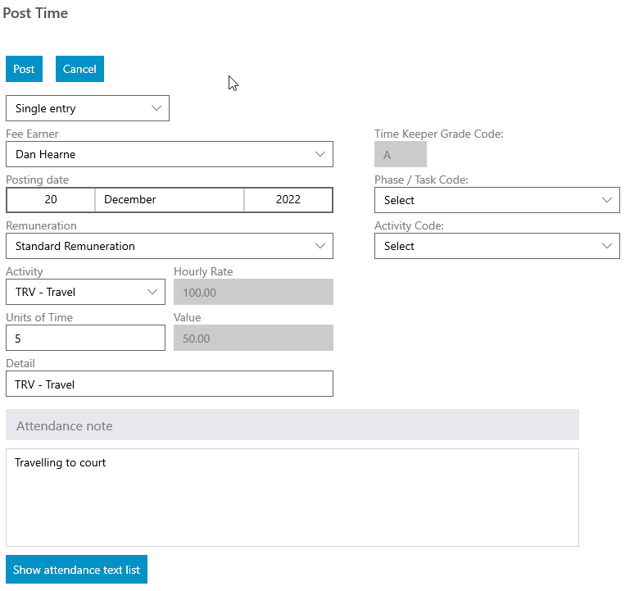Expand the Remuneration chevron arrow

320,246
